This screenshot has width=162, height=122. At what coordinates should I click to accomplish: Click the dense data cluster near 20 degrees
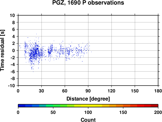[34, 53]
